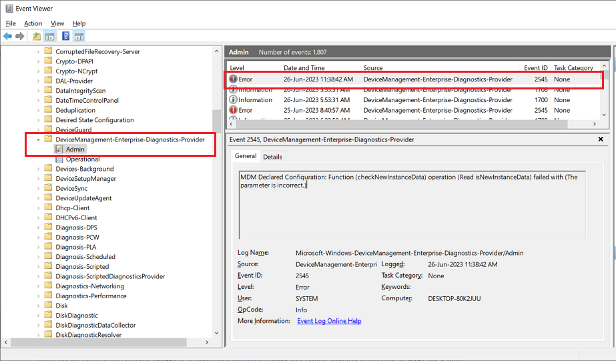The height and width of the screenshot is (361, 616).
Task: Collapse the DeviceManagement-Enterprise-Diagnostics-Provider node
Action: coord(38,139)
